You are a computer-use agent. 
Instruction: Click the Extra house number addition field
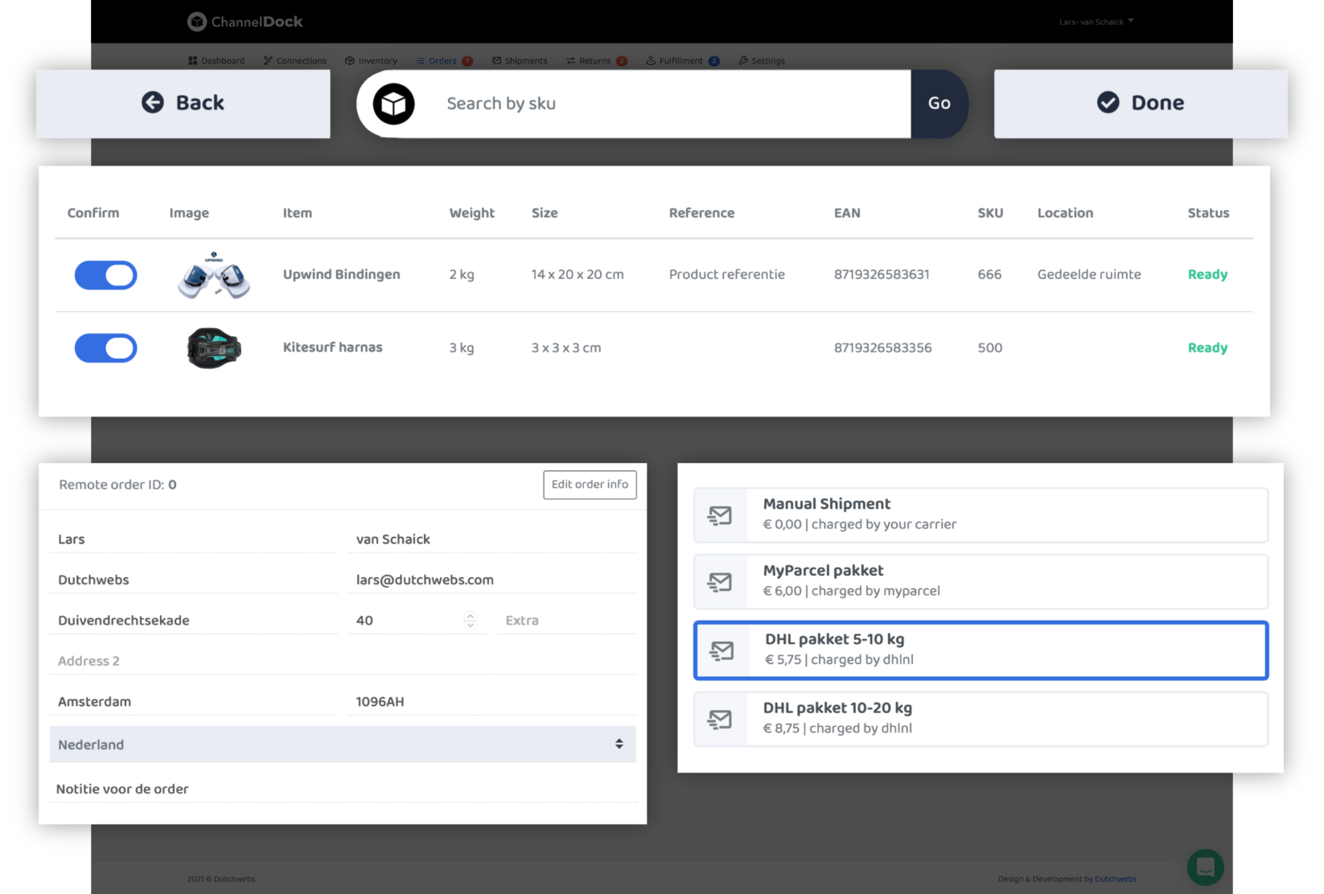(x=566, y=621)
